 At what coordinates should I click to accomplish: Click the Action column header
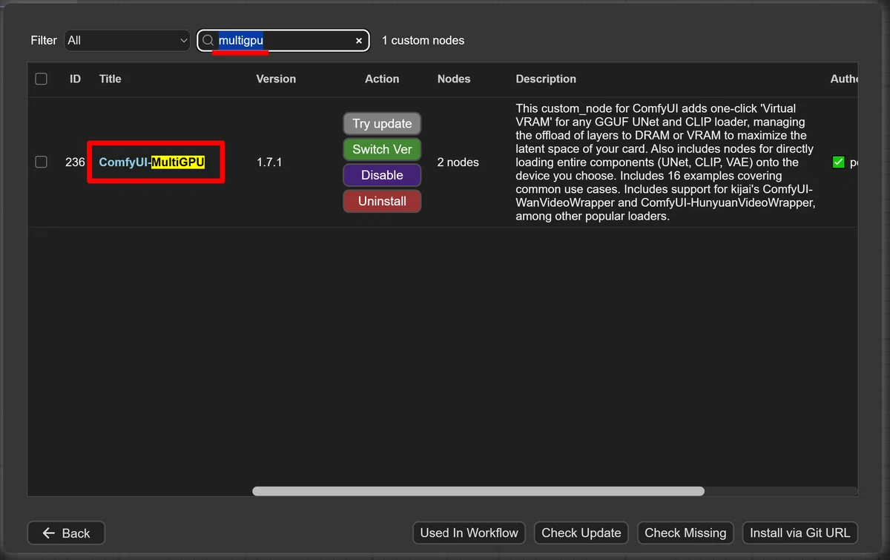(x=382, y=79)
